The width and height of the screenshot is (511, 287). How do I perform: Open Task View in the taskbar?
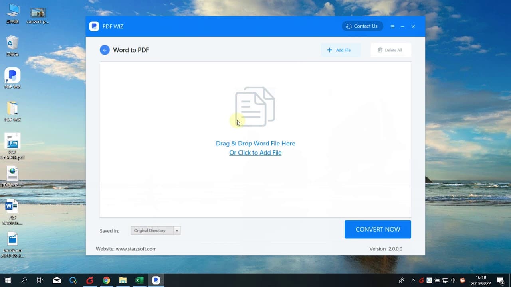40,280
